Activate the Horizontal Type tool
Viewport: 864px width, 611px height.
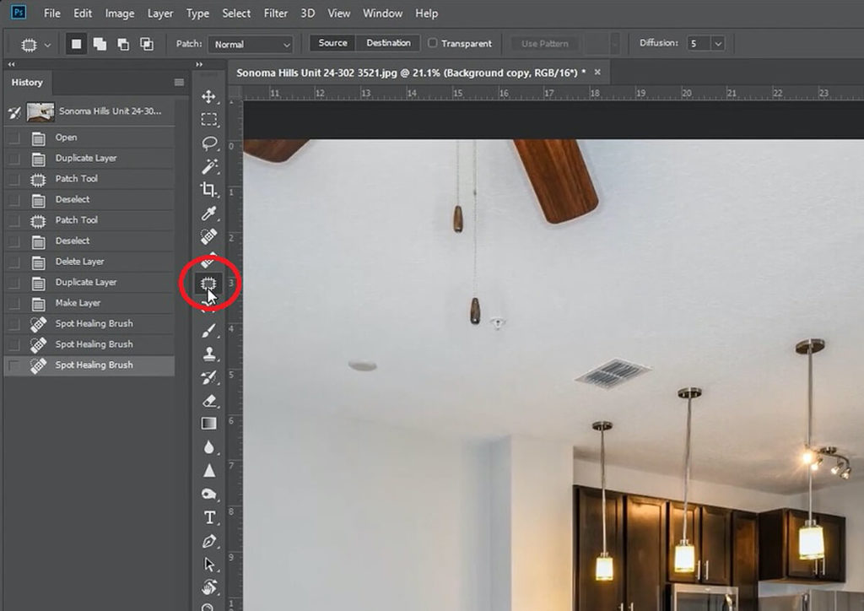click(x=209, y=517)
